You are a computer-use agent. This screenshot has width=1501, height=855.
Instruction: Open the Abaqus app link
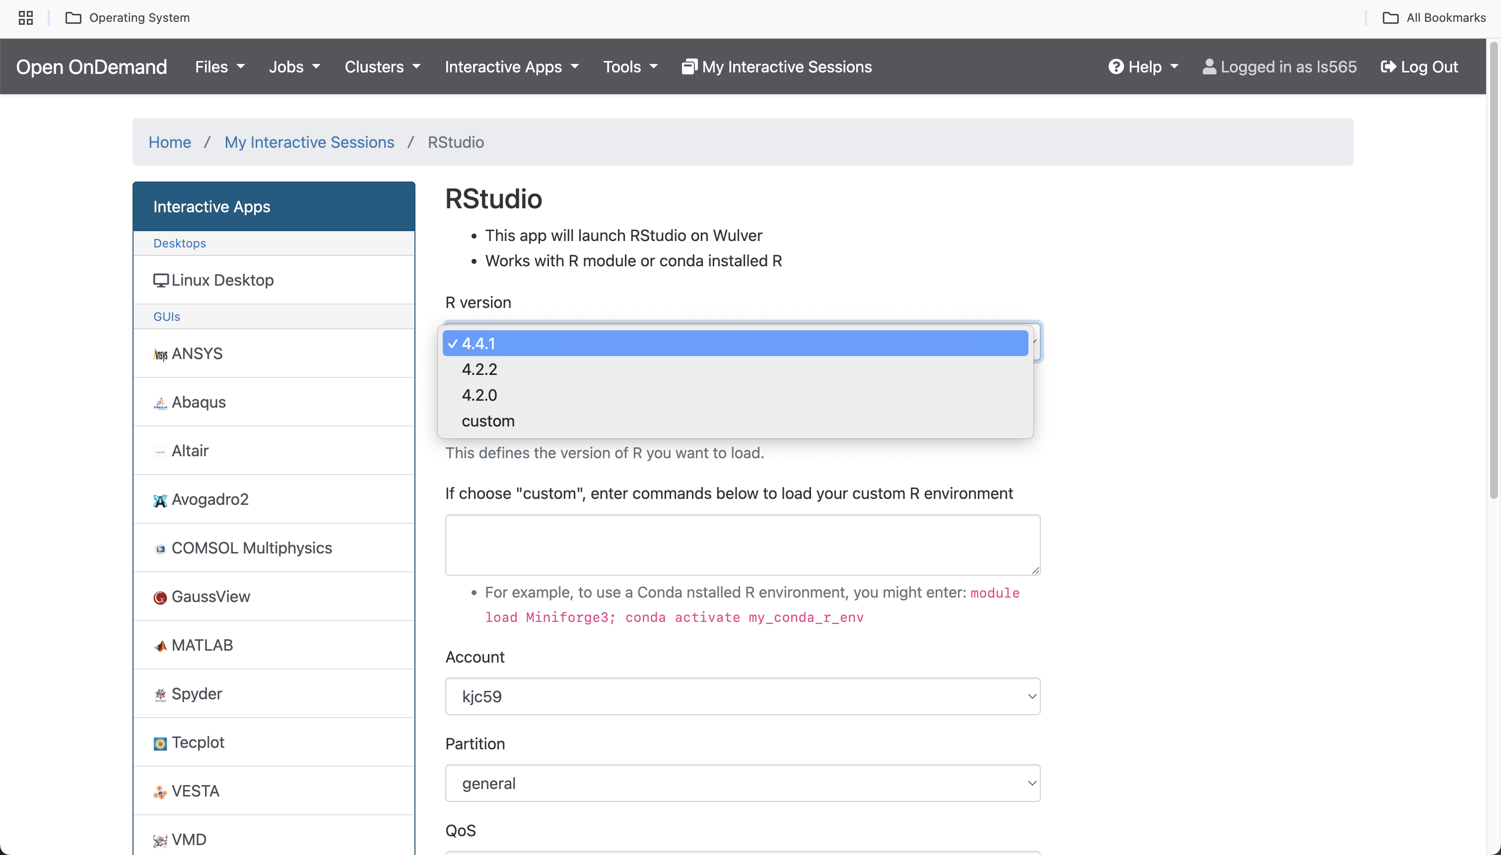pyautogui.click(x=274, y=402)
